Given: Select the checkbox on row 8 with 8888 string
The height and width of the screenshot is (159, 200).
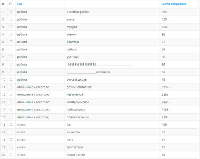Looking at the screenshot, I should 11,64.
